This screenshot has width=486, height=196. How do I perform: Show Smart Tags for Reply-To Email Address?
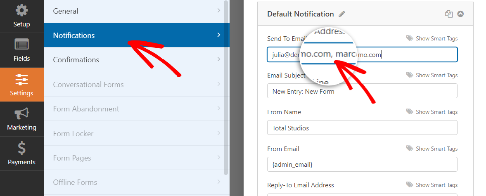click(x=436, y=185)
